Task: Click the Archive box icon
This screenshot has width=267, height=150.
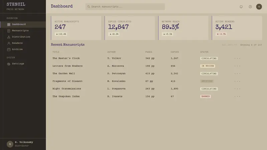Action: click(9, 49)
